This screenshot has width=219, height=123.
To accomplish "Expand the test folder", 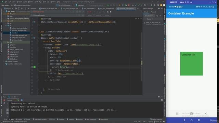I will [6, 42].
